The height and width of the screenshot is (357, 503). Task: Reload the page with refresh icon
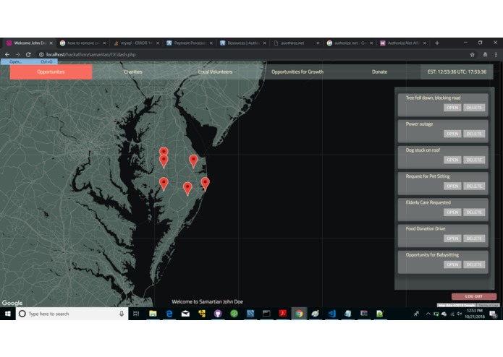coord(28,54)
